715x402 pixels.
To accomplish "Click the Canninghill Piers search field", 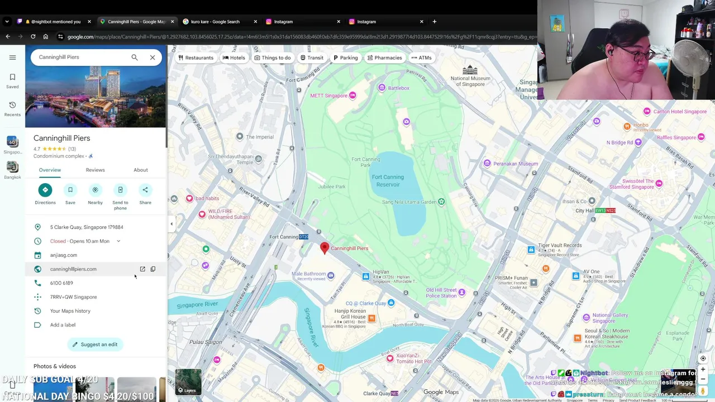I will (81, 57).
